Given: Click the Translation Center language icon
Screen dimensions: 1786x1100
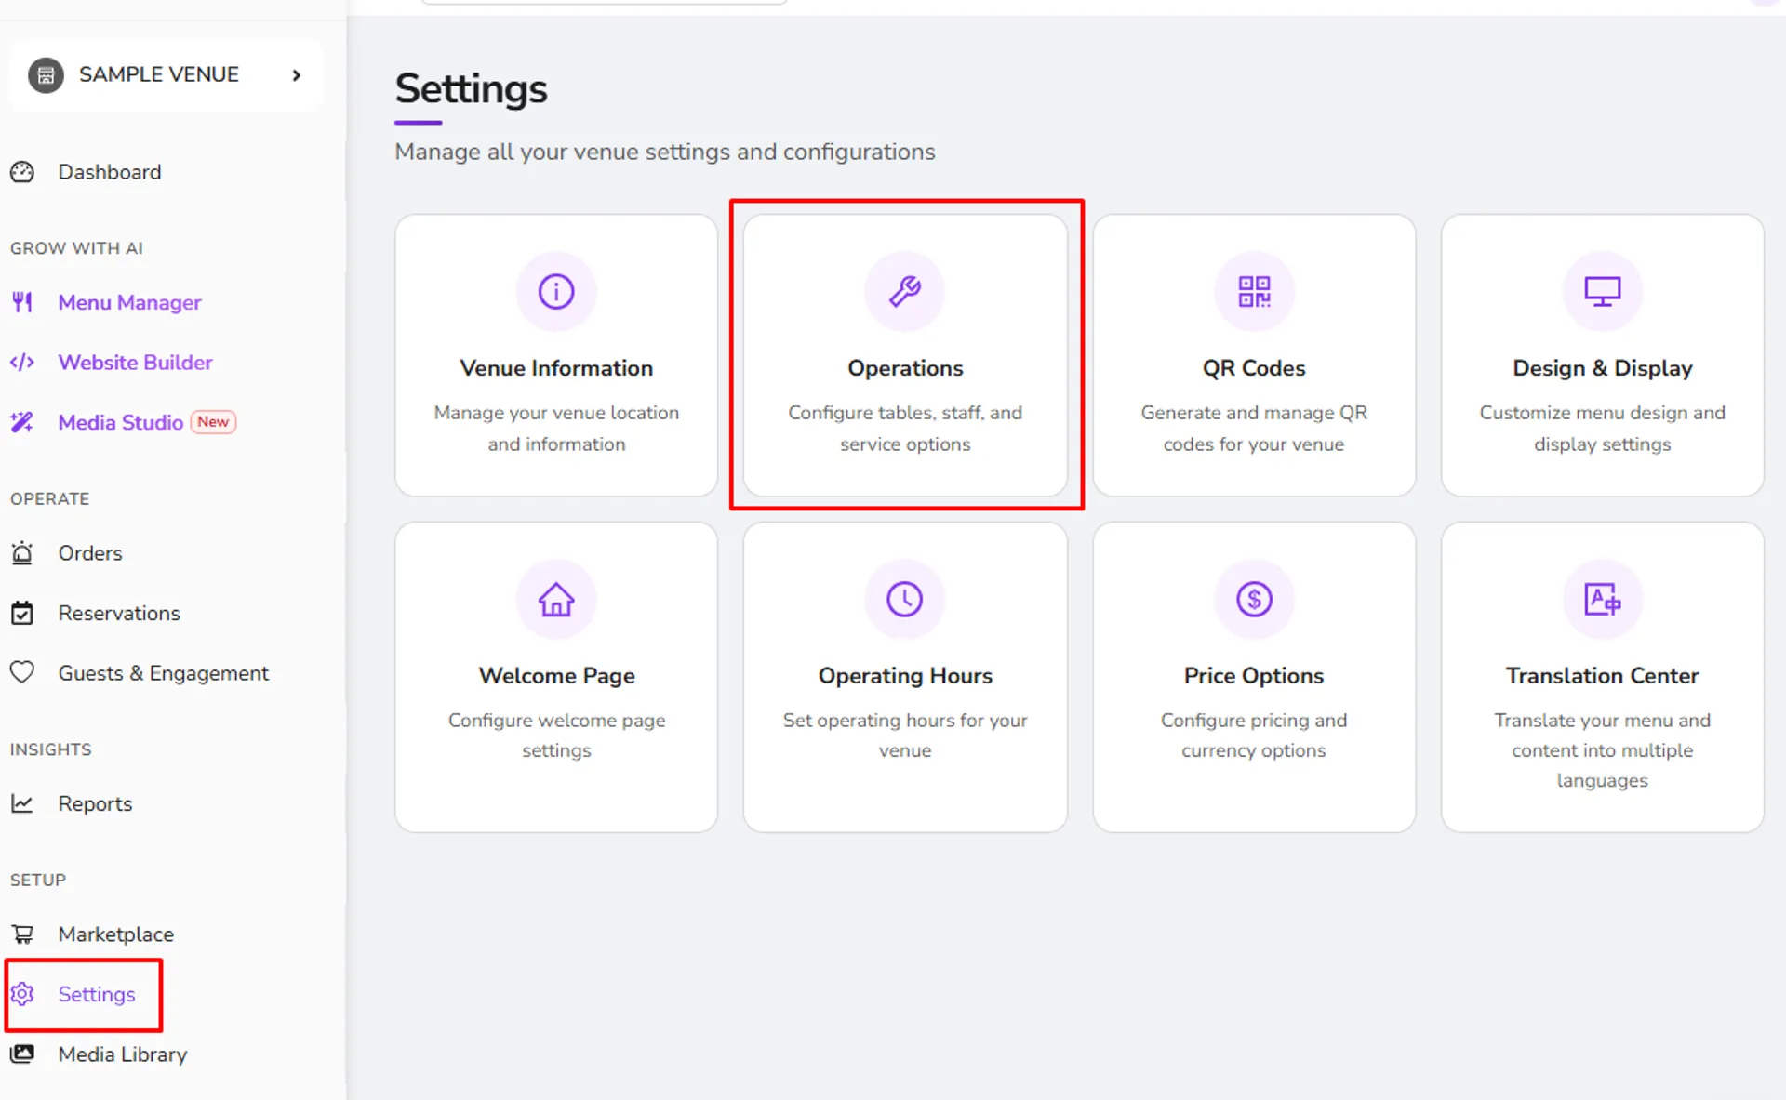Looking at the screenshot, I should pyautogui.click(x=1603, y=600).
